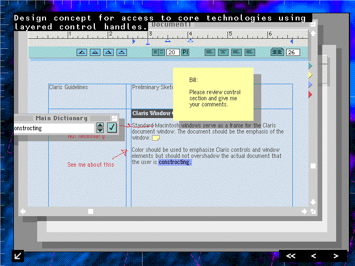This screenshot has height=266, width=355.
Task: Click the Document1 title bar zoom box
Action: point(313,24)
